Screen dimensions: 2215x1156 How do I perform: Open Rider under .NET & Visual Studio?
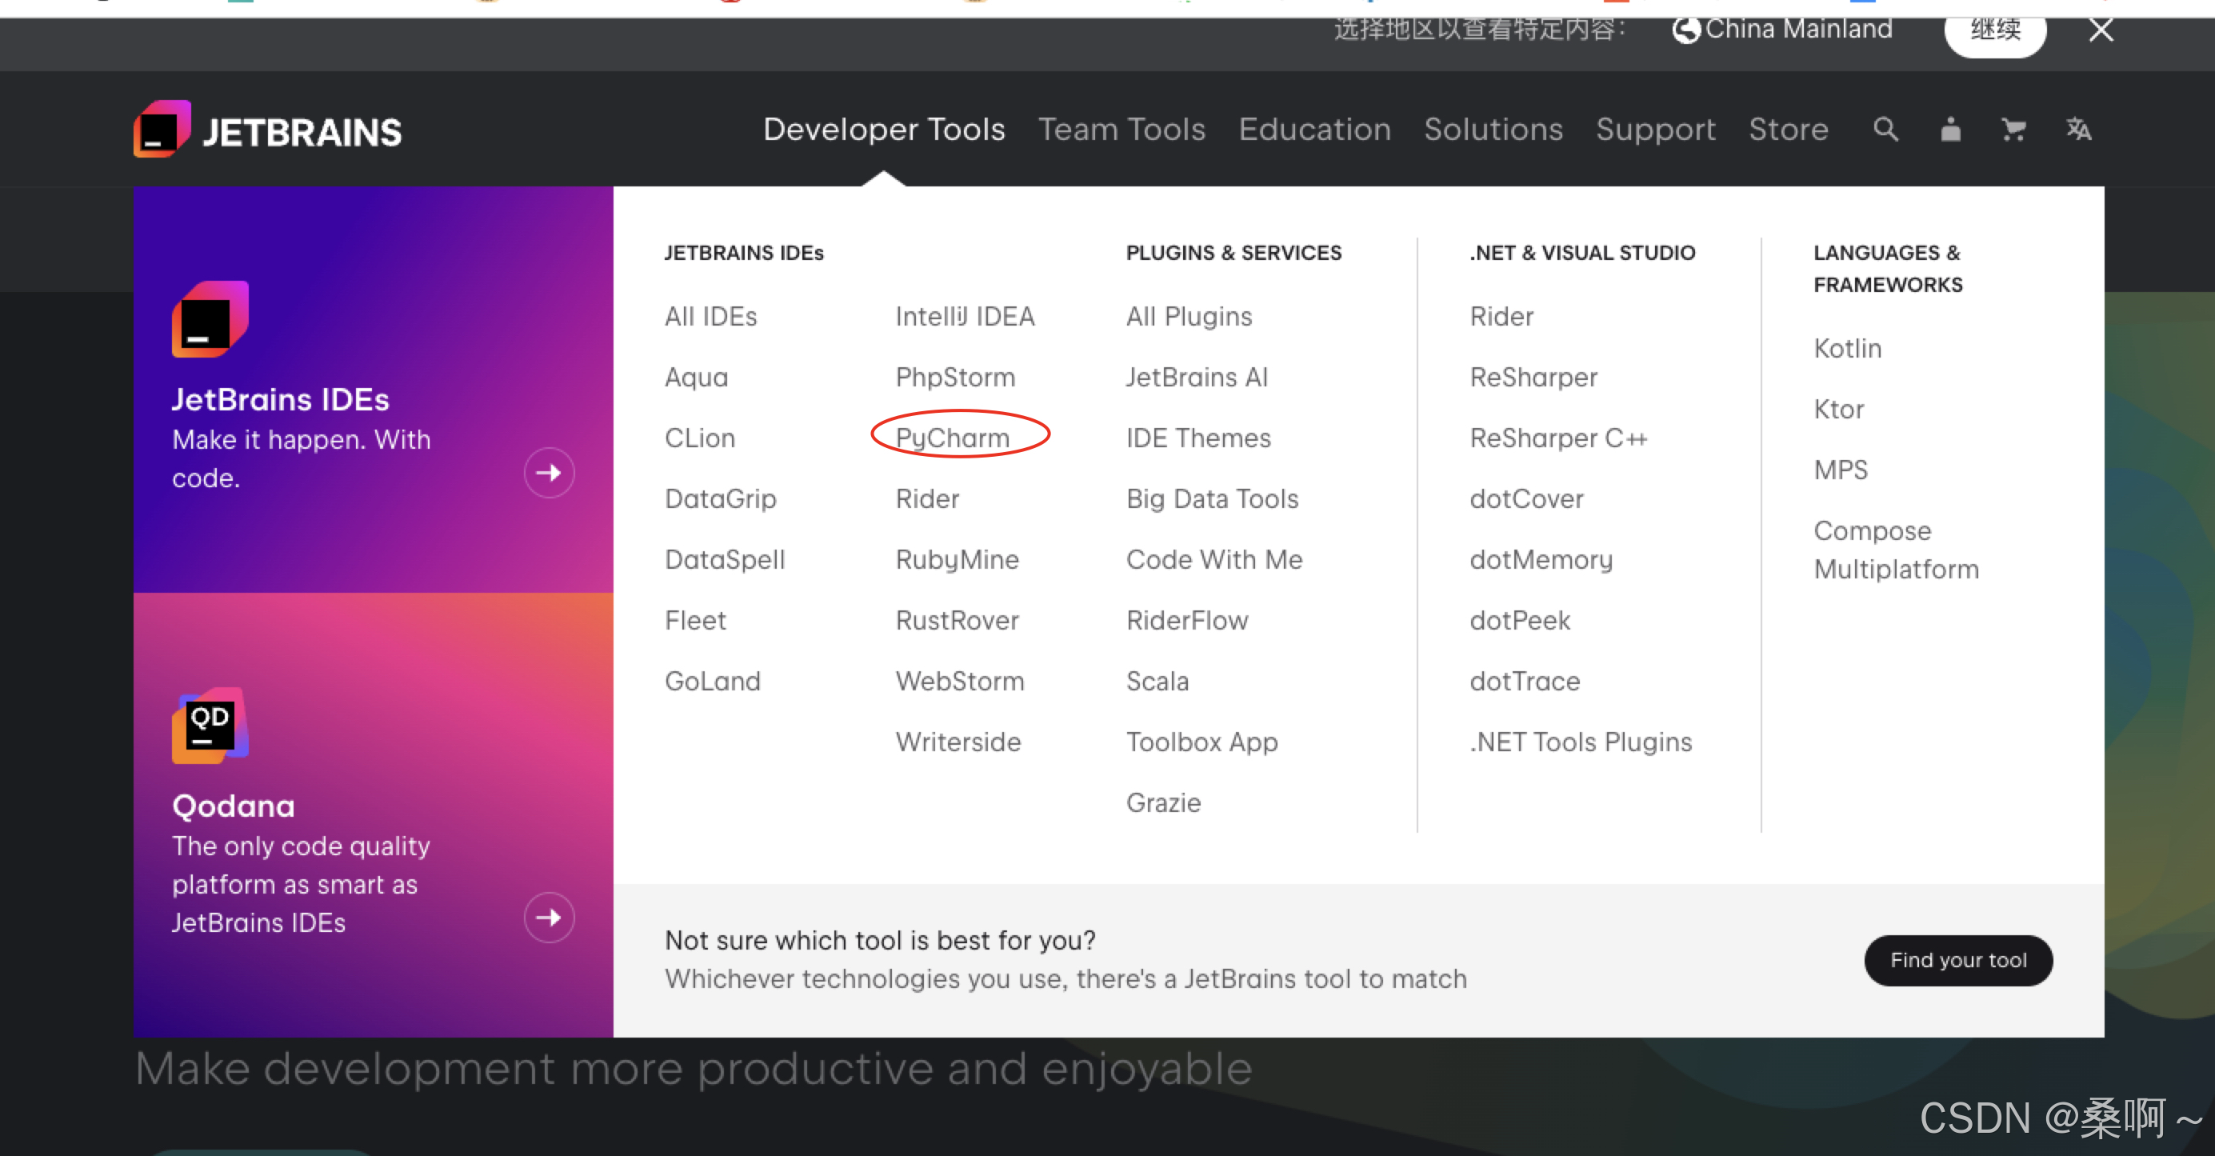point(1501,317)
